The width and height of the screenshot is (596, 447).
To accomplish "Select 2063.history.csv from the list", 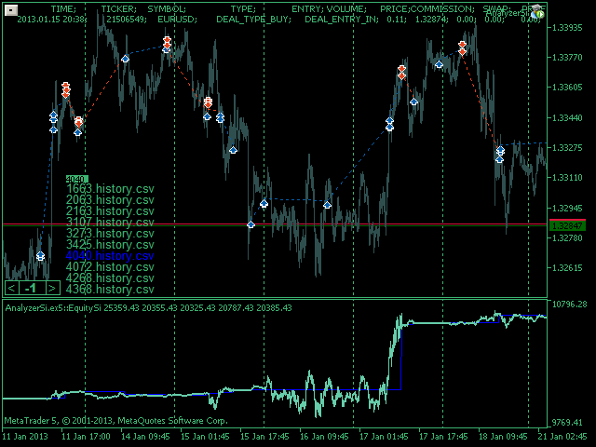I will click(110, 200).
